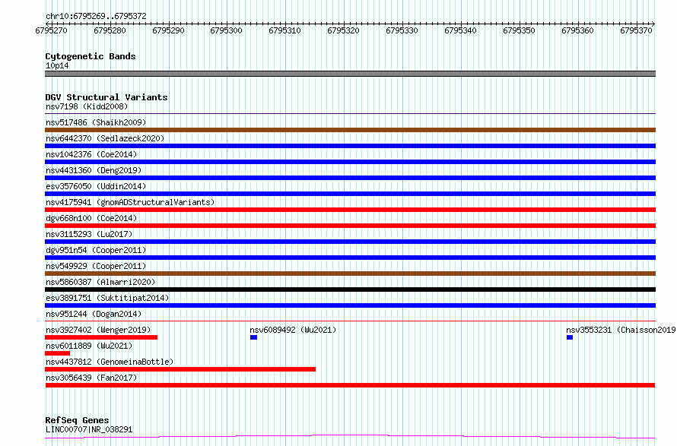677x446 pixels.
Task: Click ruler position 6795320
Action: [343, 30]
